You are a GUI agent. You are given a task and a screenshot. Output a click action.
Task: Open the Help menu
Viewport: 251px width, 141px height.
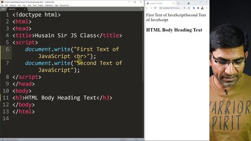click(56, 5)
